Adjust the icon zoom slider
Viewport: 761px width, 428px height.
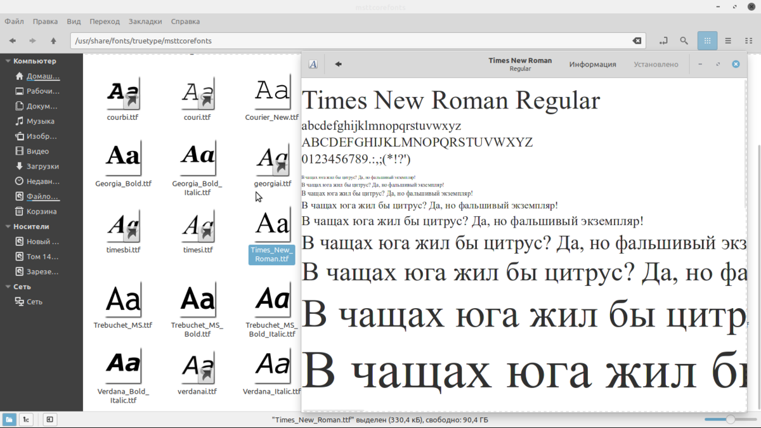(731, 419)
